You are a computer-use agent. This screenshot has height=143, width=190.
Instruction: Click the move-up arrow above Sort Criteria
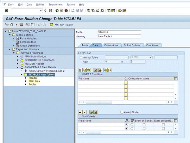(80, 112)
